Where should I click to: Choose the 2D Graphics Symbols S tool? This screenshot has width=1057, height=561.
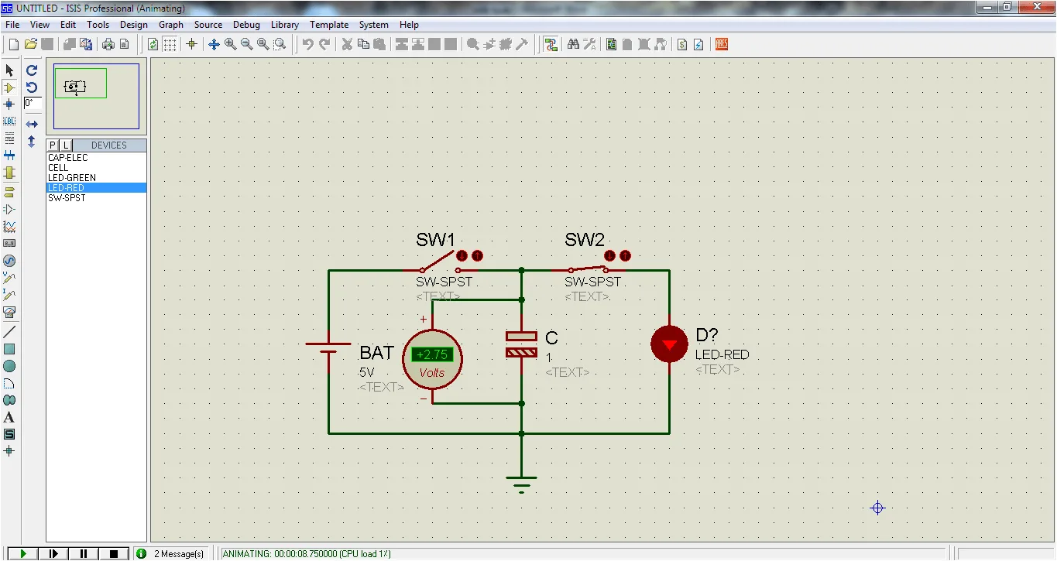pyautogui.click(x=9, y=434)
